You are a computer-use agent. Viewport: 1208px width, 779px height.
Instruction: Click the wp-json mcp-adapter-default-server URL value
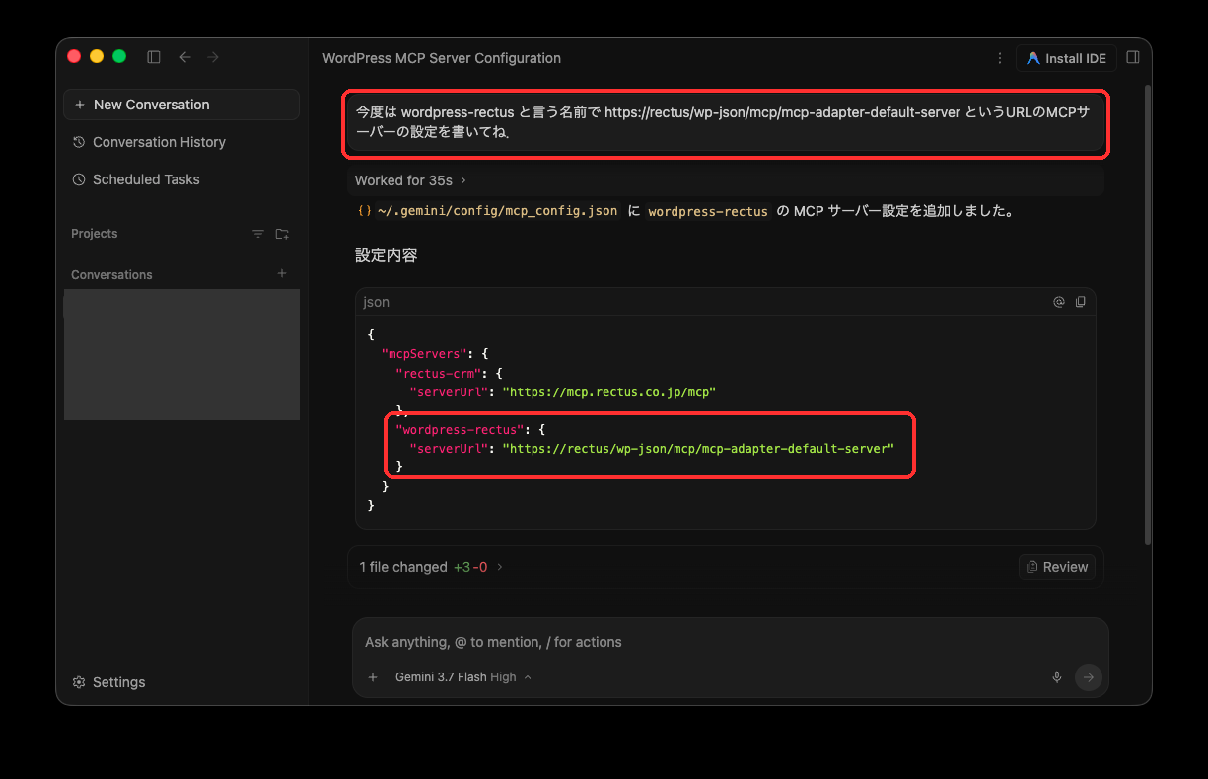698,448
